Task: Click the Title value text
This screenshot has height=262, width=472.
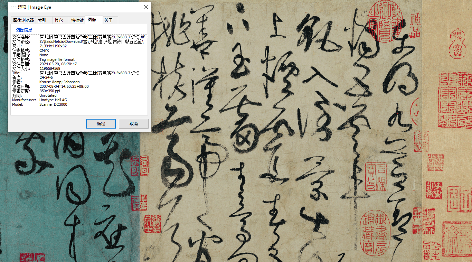Action: pos(89,73)
